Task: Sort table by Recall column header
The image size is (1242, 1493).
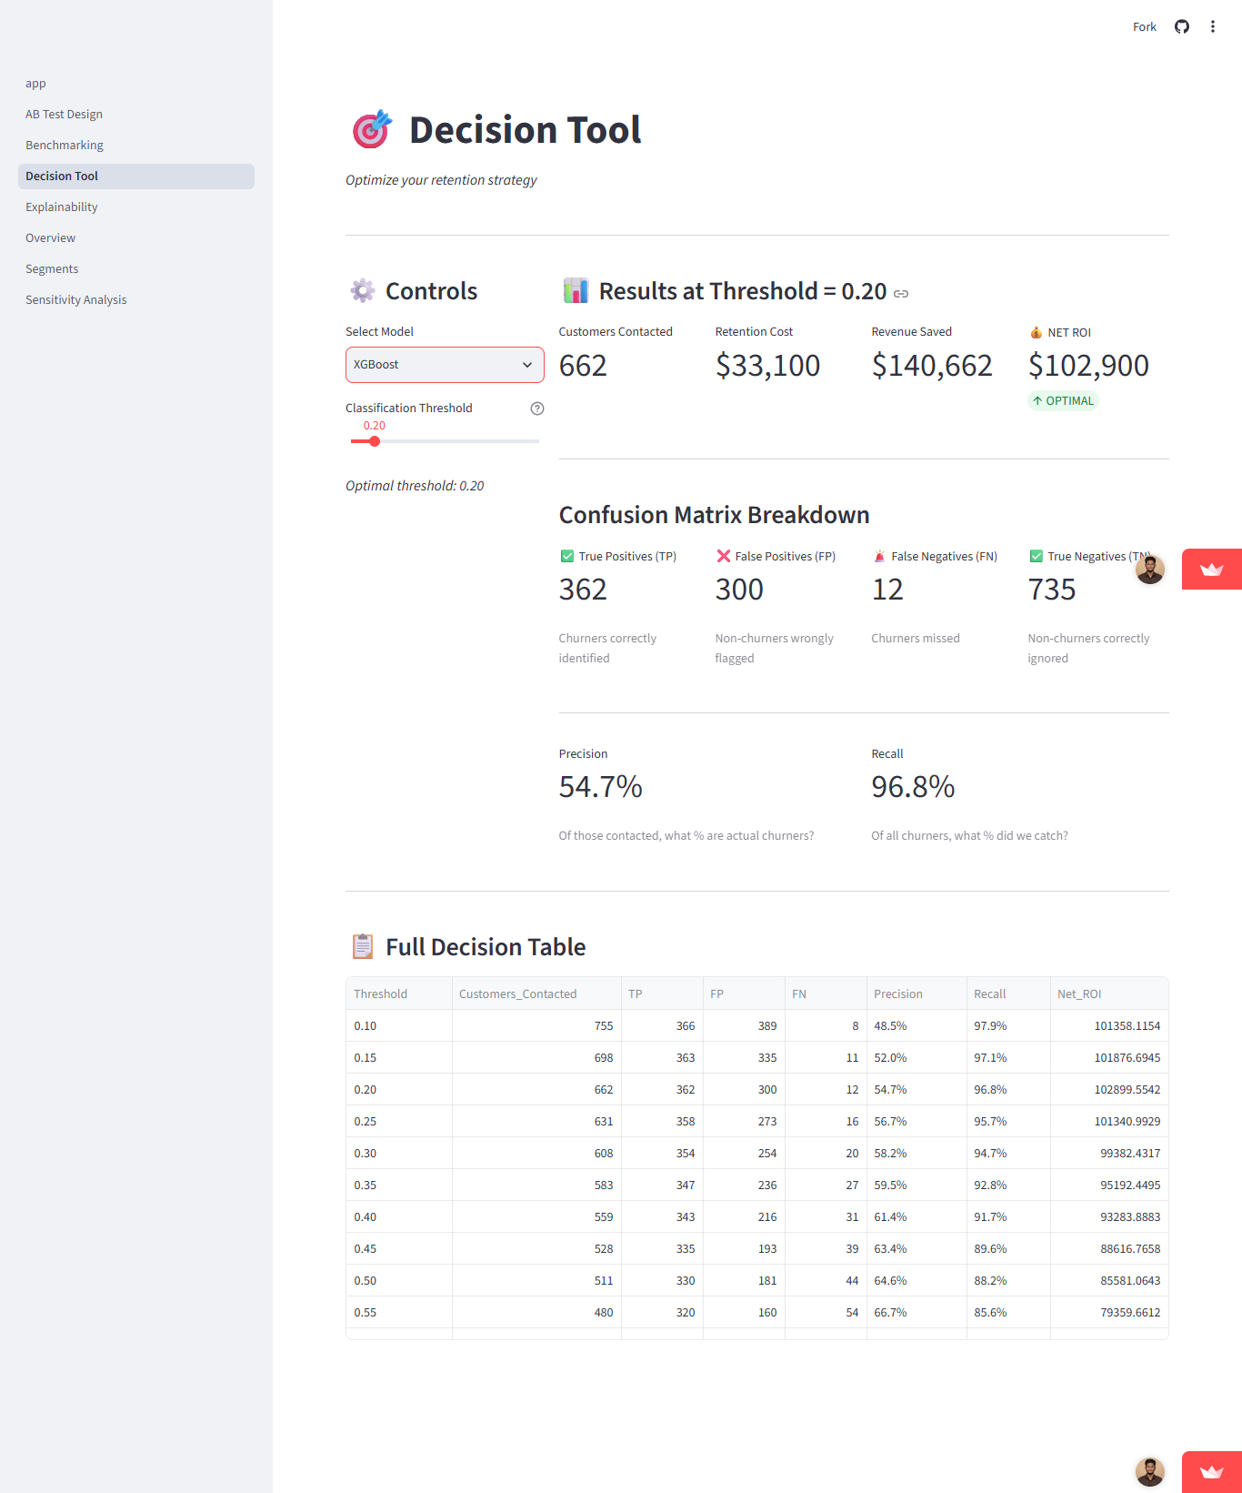Action: [x=1008, y=994]
